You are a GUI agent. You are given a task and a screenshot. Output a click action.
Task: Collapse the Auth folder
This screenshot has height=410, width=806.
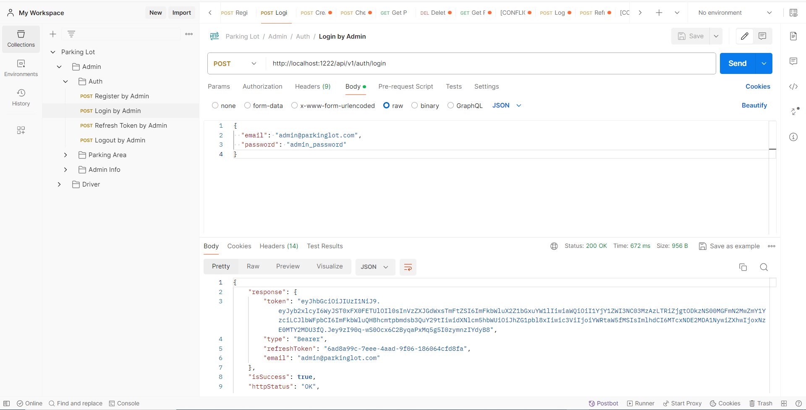[65, 81]
